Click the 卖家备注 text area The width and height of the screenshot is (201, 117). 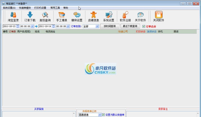pos(162,114)
